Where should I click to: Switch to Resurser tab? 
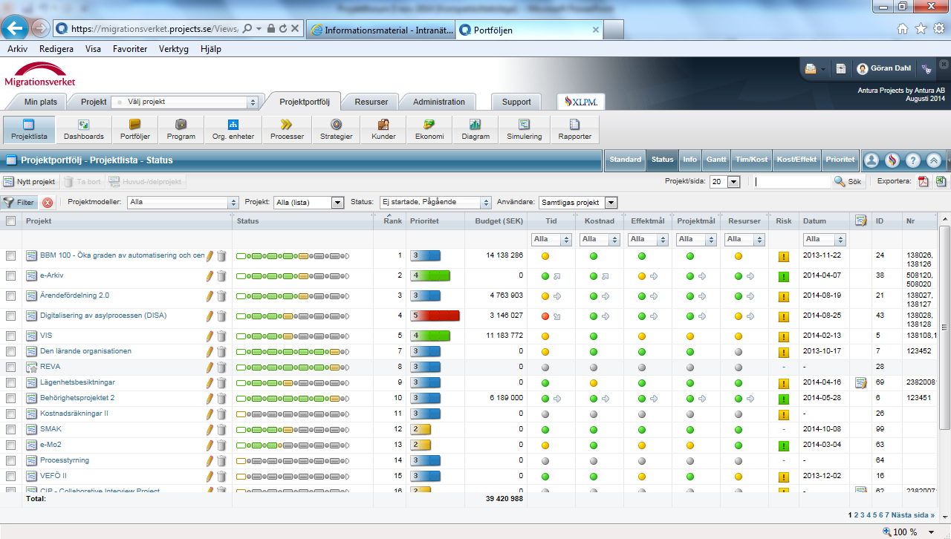coord(371,102)
